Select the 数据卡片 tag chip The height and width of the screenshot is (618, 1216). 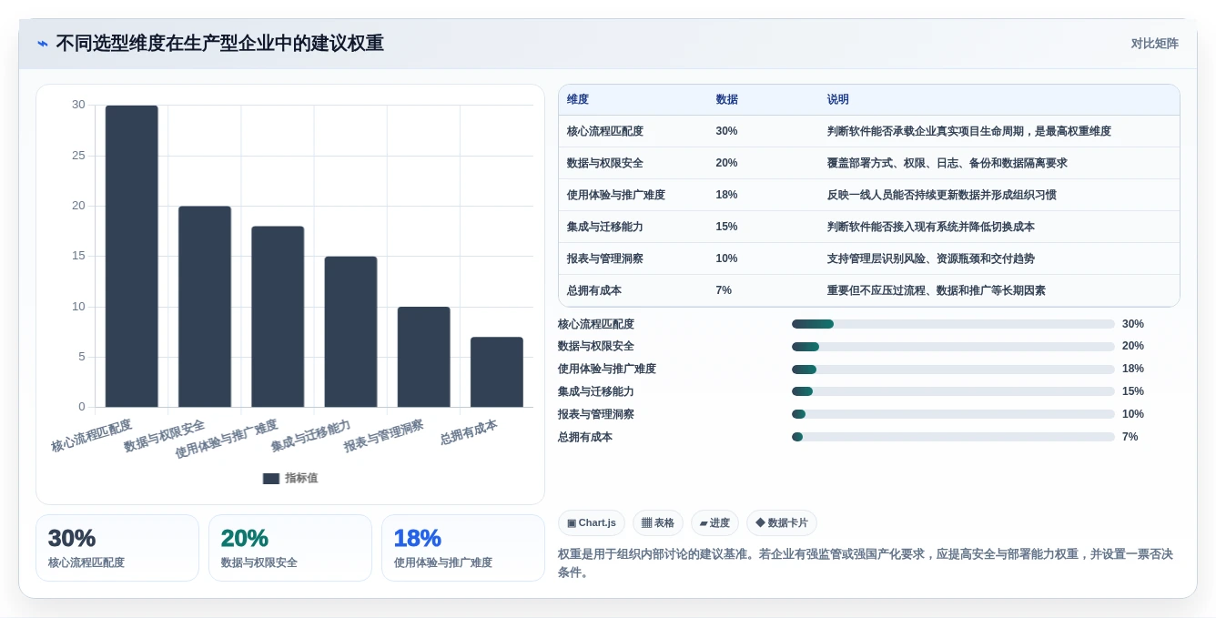pyautogui.click(x=782, y=523)
